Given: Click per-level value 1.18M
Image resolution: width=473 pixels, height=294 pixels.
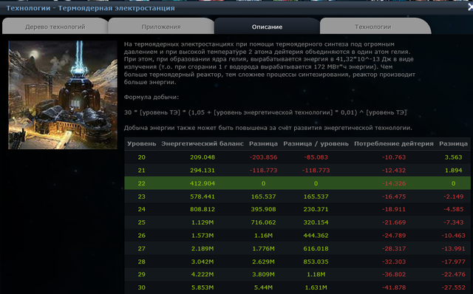Looking at the screenshot, I should point(316,274).
